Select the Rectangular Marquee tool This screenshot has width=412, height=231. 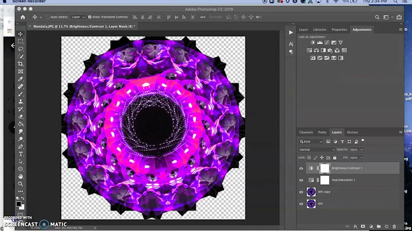point(21,42)
